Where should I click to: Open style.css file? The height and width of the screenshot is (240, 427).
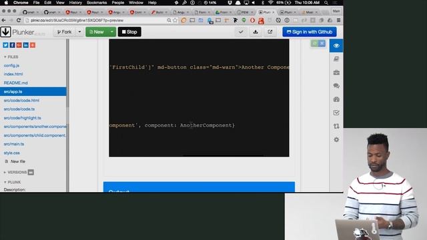(x=12, y=153)
